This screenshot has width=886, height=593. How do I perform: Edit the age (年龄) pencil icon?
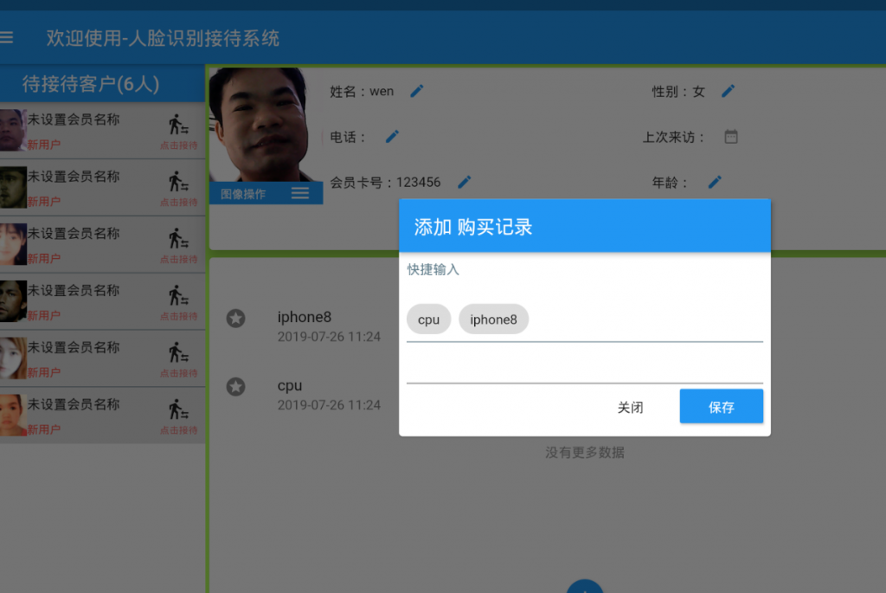click(x=715, y=182)
